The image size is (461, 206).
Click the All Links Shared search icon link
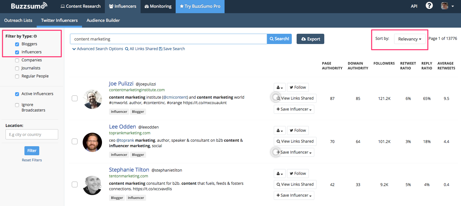(142, 49)
